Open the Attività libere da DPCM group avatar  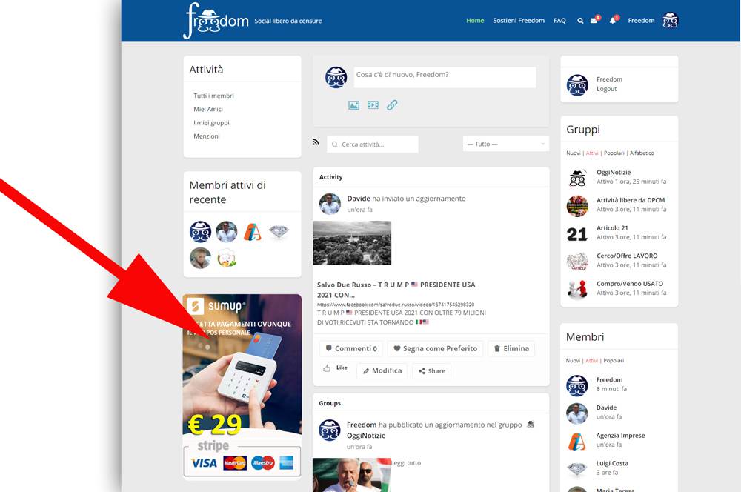[577, 205]
